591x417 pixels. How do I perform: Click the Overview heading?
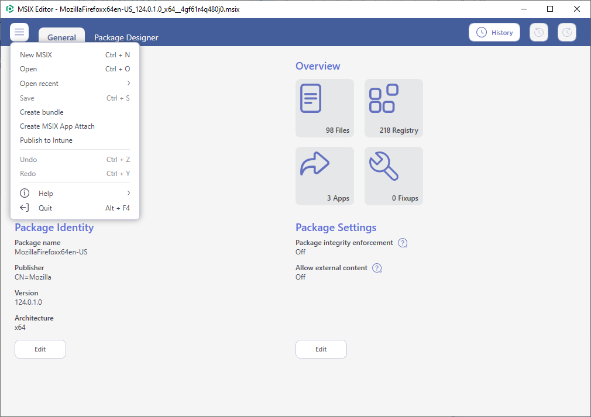click(x=318, y=66)
